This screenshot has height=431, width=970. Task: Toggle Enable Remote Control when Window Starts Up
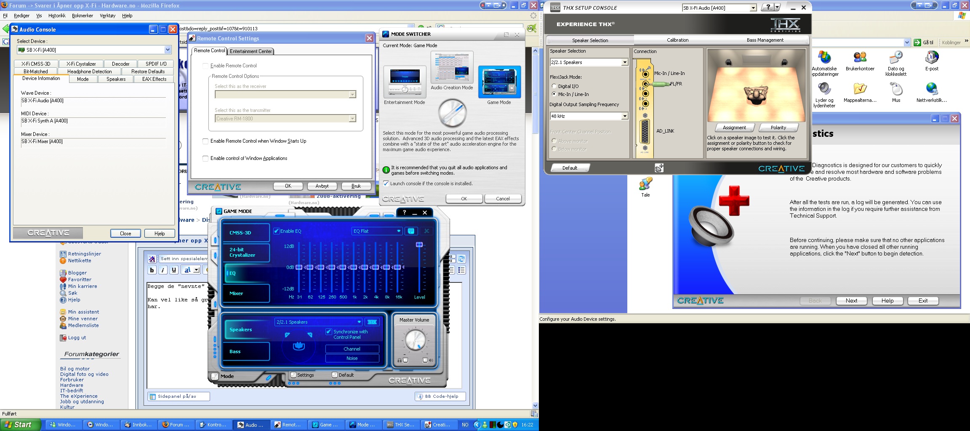(205, 141)
